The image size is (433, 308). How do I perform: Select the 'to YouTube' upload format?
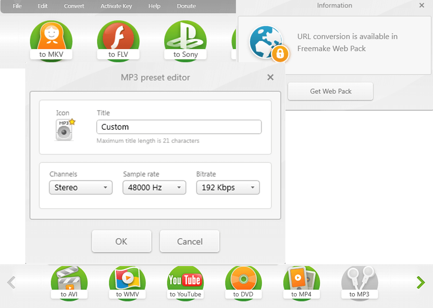coord(185,282)
